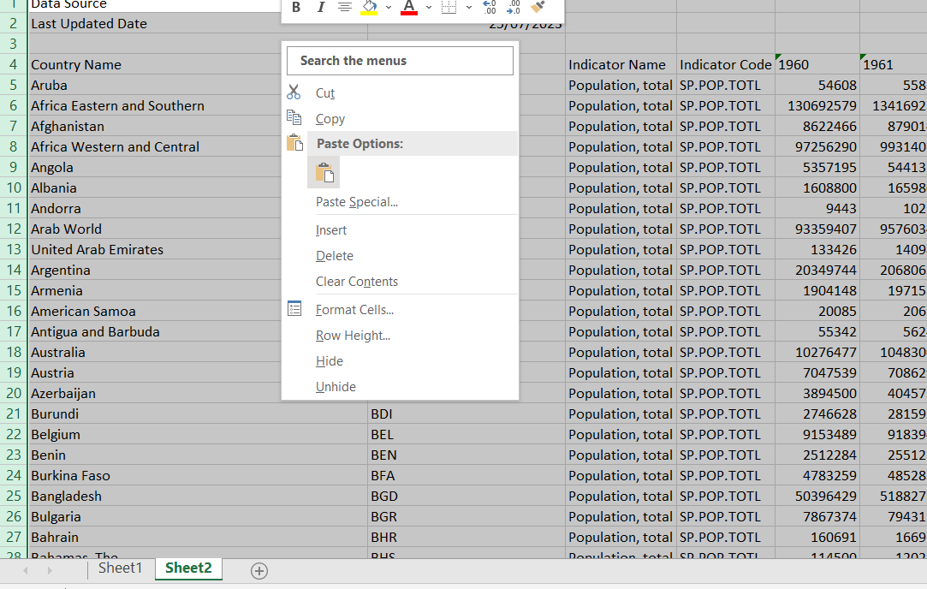Click the Search the menus box

(399, 60)
